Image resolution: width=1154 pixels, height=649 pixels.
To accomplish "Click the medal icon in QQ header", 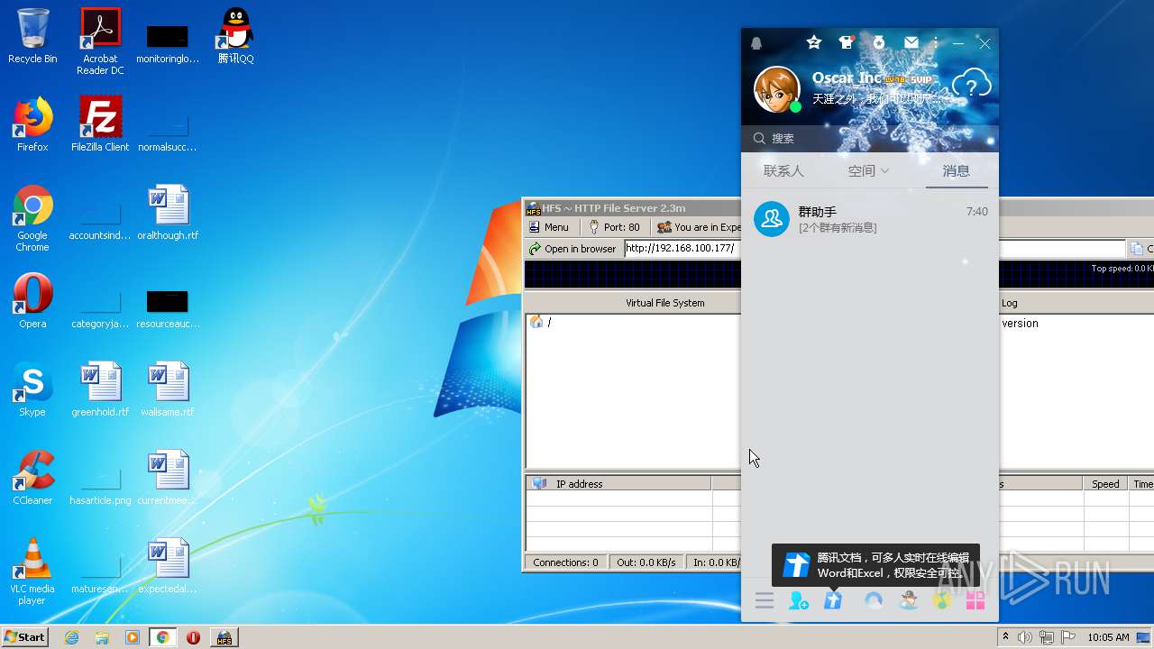I will [879, 42].
